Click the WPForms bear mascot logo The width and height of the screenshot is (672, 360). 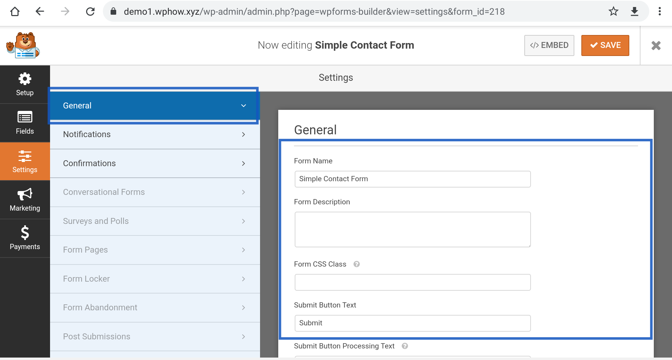coord(23,45)
